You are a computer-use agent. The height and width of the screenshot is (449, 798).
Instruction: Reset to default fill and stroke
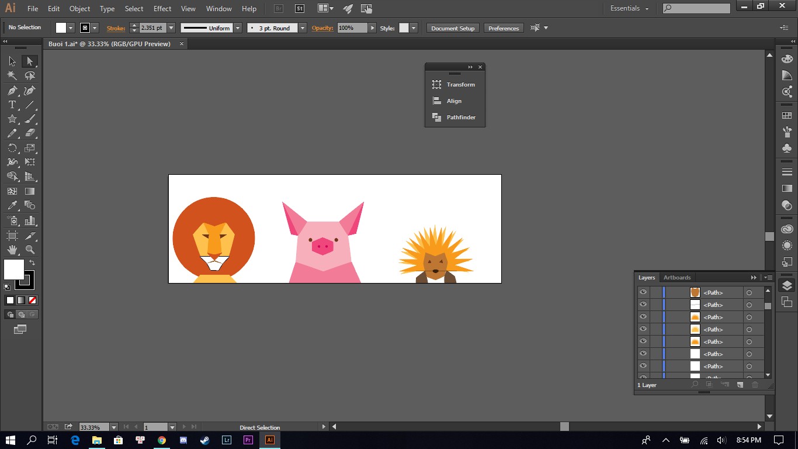click(7, 287)
